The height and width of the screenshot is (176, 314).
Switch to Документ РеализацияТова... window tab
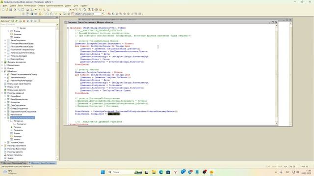[x=14, y=163]
